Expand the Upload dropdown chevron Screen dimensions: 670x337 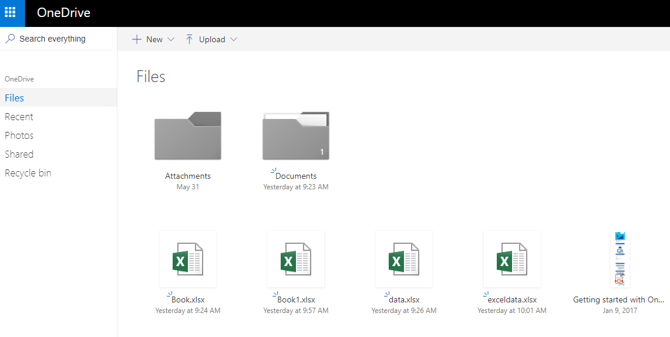tap(233, 39)
